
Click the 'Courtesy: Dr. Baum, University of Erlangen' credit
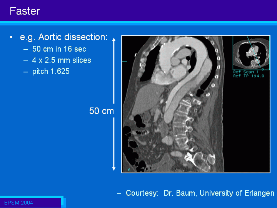[x=200, y=193]
